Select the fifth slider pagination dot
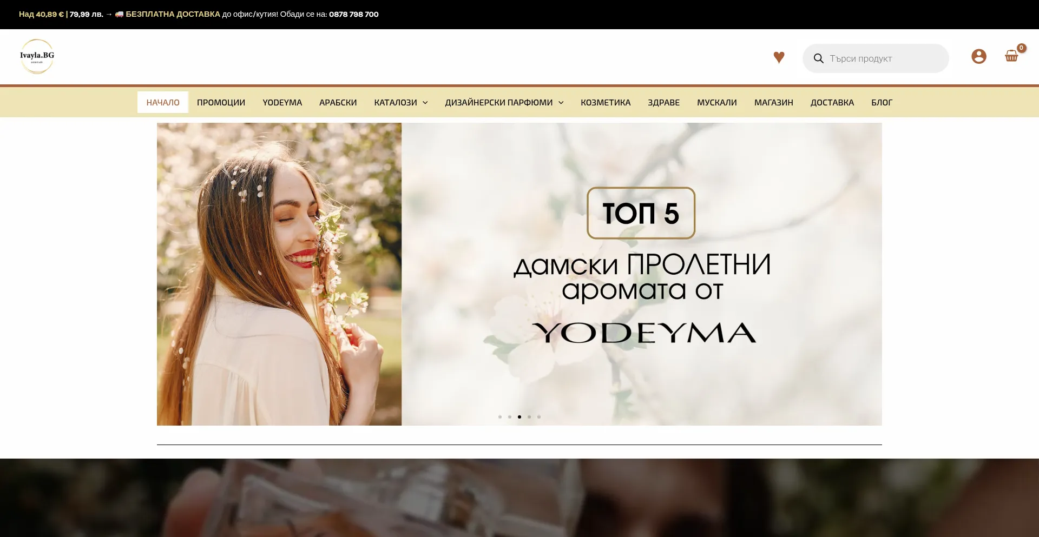Image resolution: width=1039 pixels, height=537 pixels. 539,417
